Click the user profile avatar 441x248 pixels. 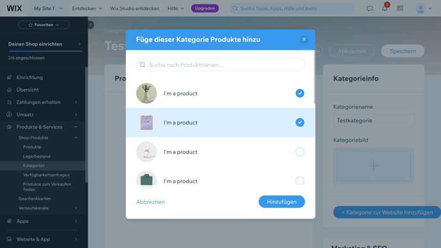(421, 9)
